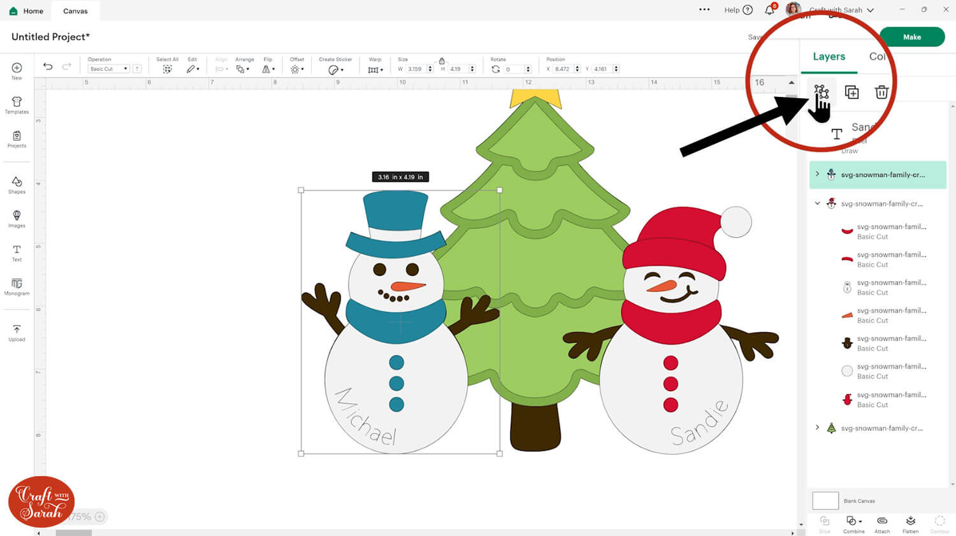
Task: Open the Warp dropdown
Action: coord(375,69)
